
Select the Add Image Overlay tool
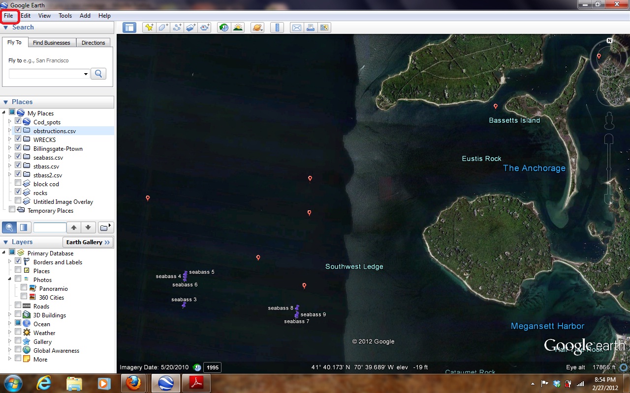191,28
